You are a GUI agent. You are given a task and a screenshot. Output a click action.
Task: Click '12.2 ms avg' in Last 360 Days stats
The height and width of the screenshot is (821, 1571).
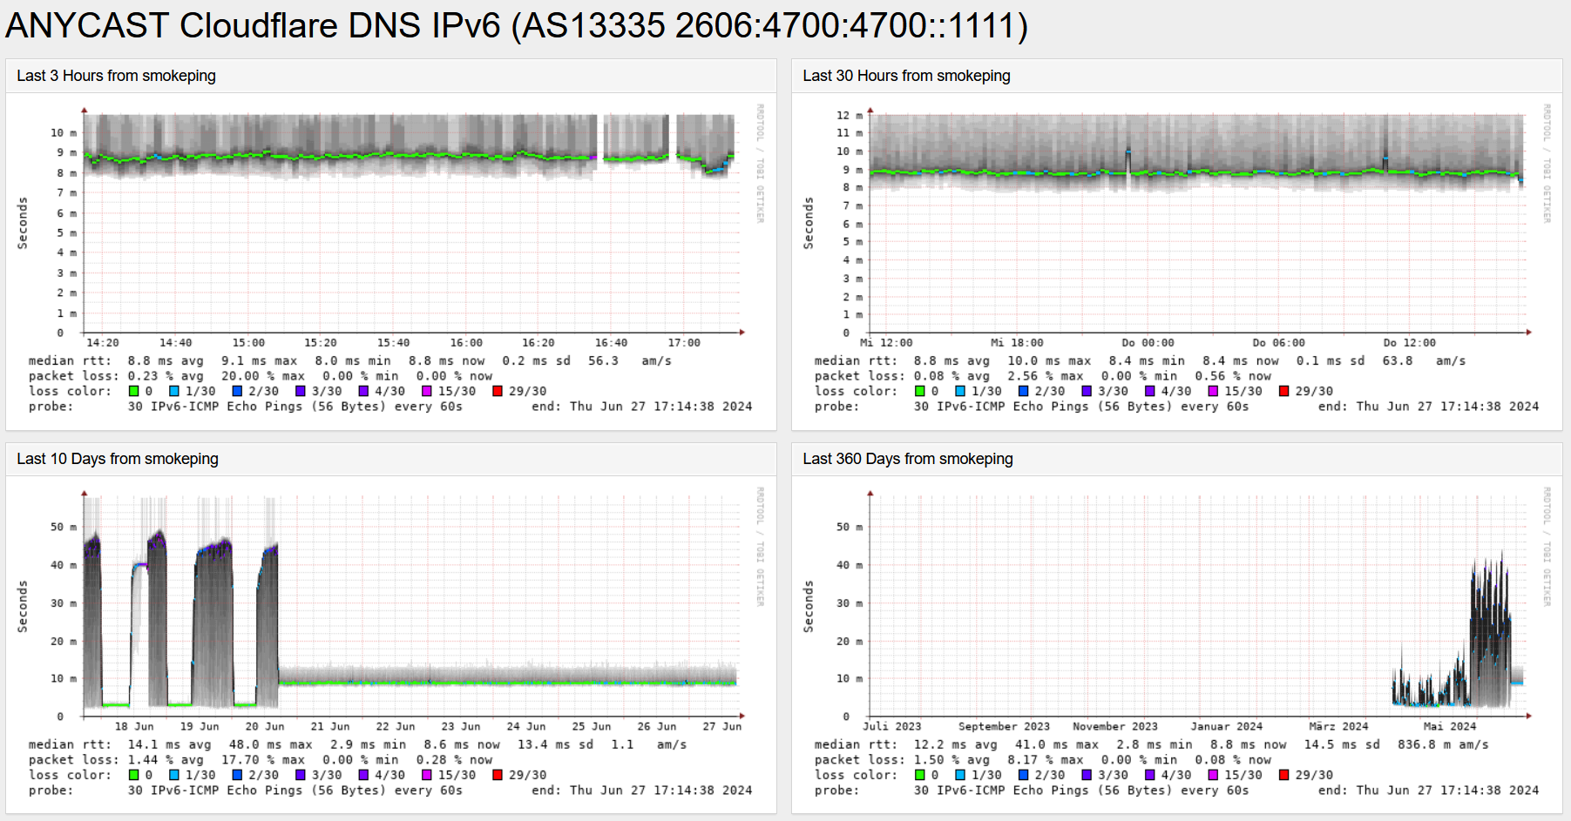955,744
